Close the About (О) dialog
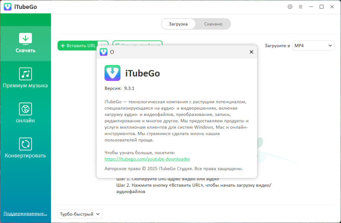The width and height of the screenshot is (341, 223). coord(251,52)
